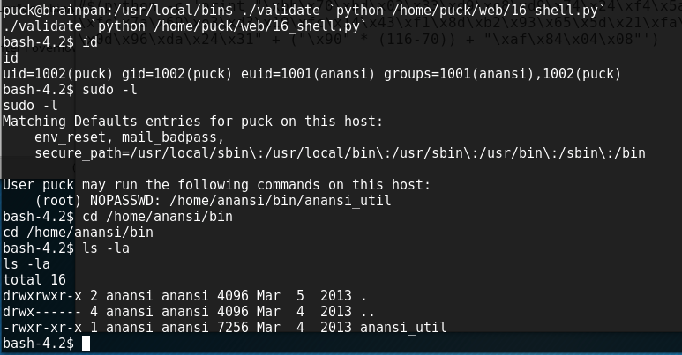Click the secure_path line in the sudo output
682x355 pixels.
point(341,153)
